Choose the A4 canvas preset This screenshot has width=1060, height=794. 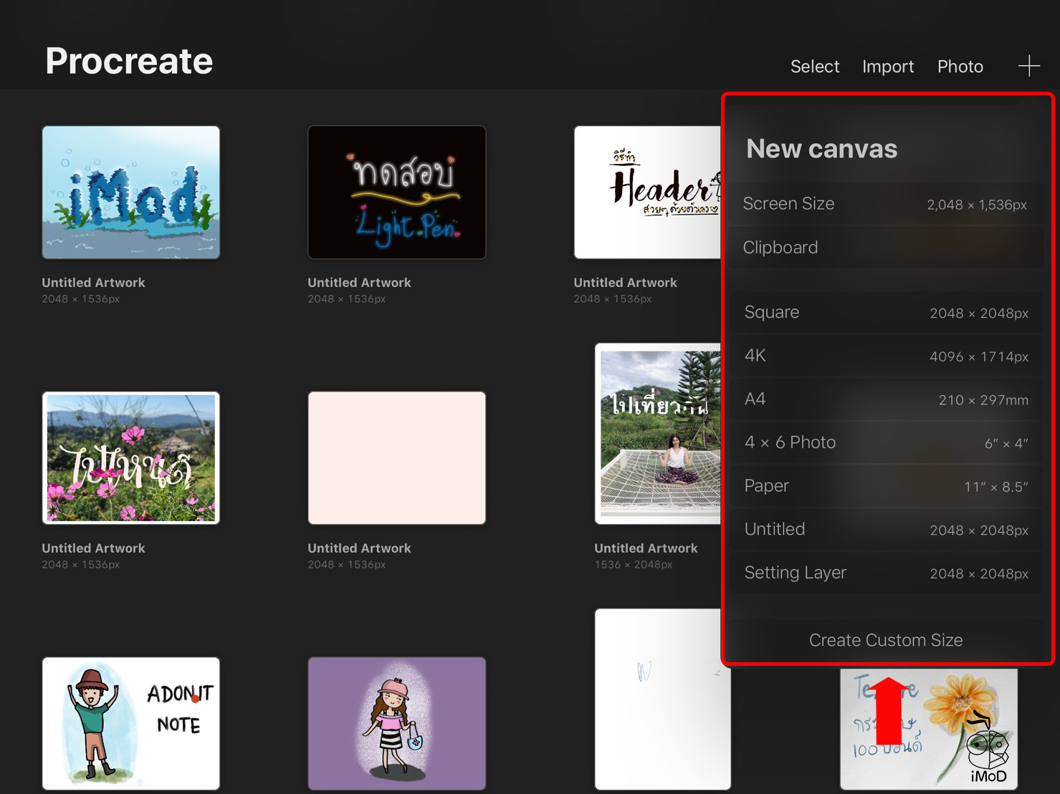pos(886,400)
